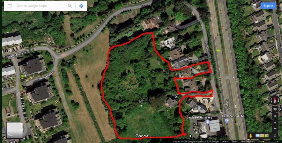Show your location with the target icon
The image size is (282, 143).
(275, 116)
